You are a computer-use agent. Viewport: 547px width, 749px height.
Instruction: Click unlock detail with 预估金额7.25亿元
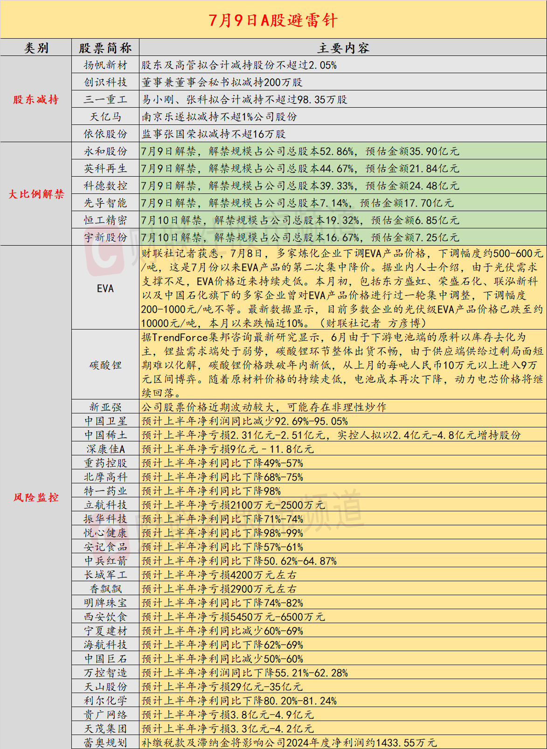point(300,238)
